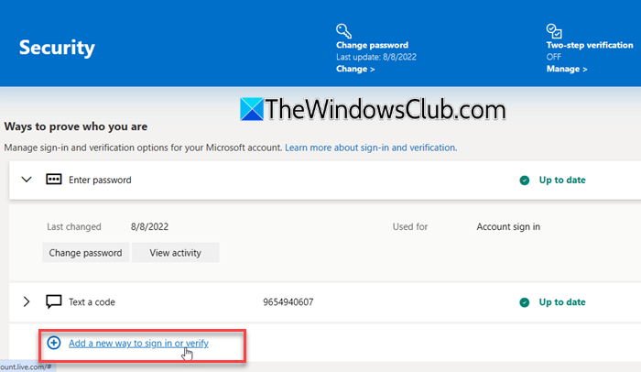The image size is (641, 372).
Task: Click green check icon in Text a code row
Action: click(x=524, y=302)
